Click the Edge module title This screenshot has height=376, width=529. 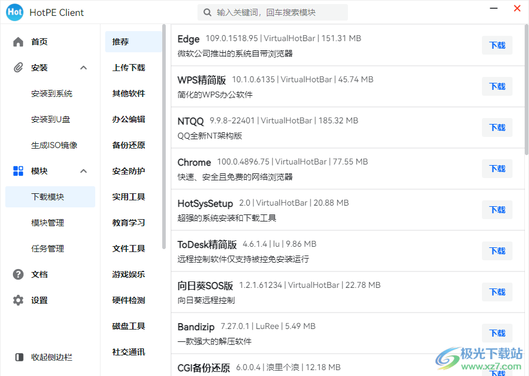189,39
